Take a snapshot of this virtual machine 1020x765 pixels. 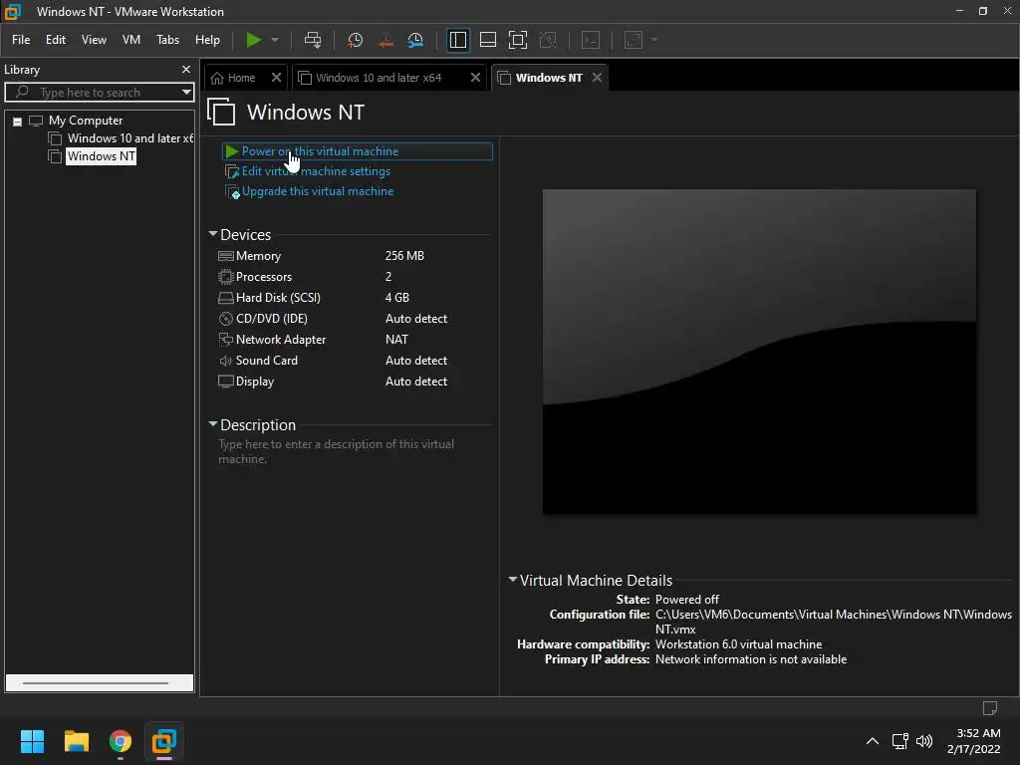pos(355,40)
